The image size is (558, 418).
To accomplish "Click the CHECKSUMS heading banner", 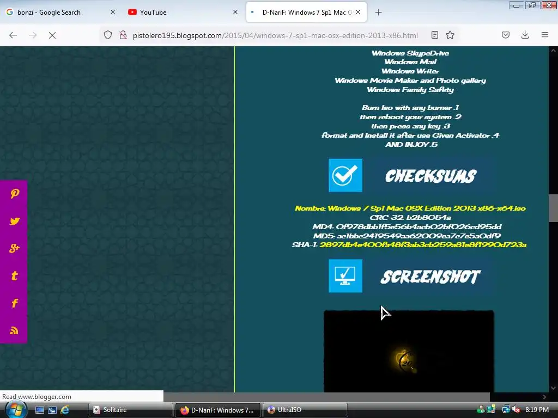I will pos(430,176).
